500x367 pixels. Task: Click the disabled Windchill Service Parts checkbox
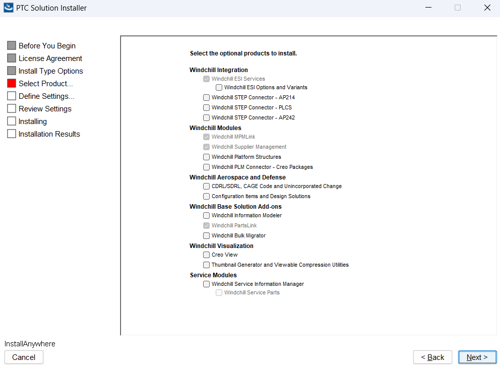click(x=219, y=293)
